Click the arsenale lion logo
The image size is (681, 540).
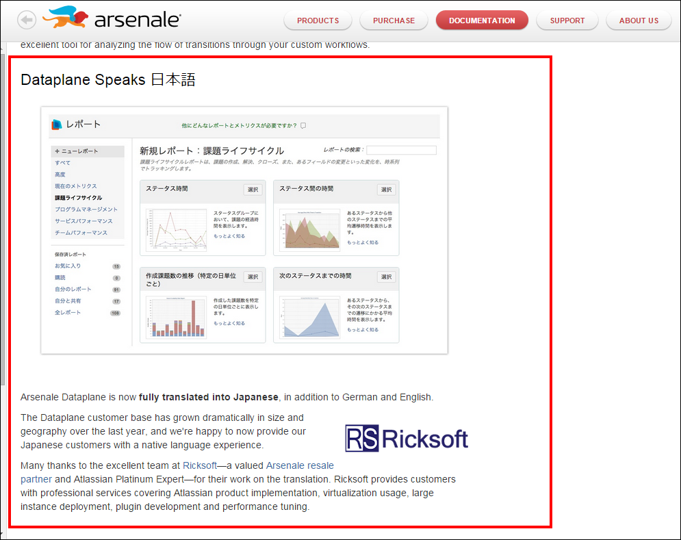pos(66,17)
